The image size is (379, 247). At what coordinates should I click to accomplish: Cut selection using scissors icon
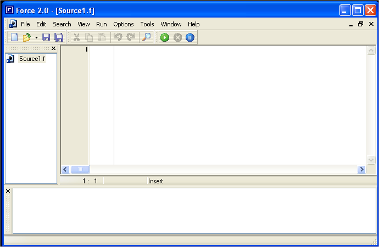76,37
